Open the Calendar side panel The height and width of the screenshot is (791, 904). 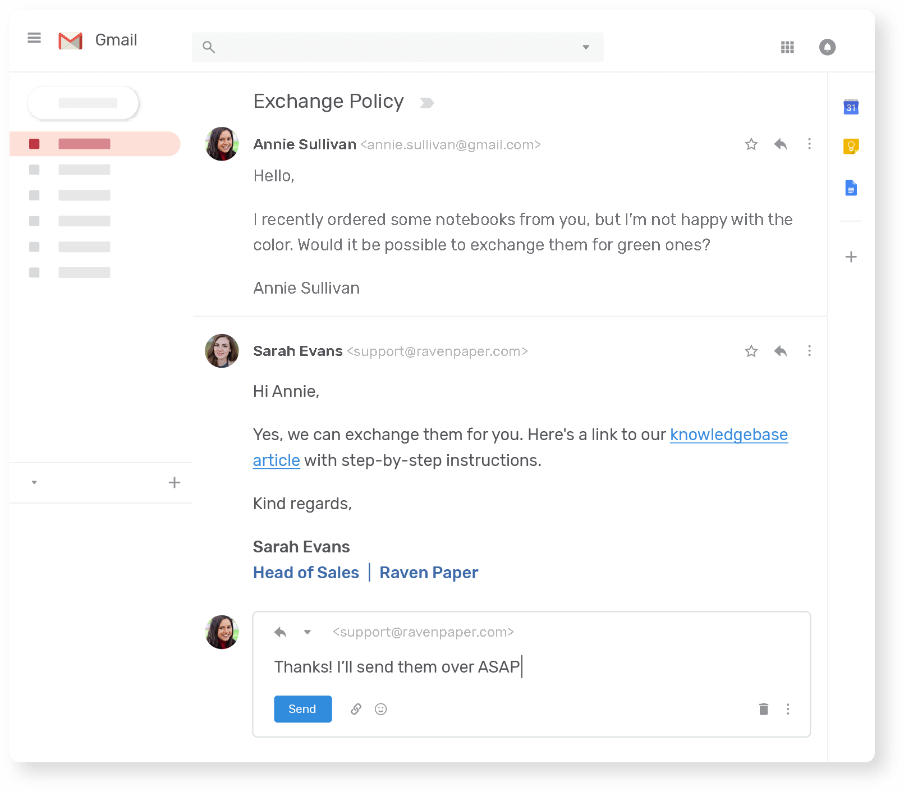pos(851,107)
